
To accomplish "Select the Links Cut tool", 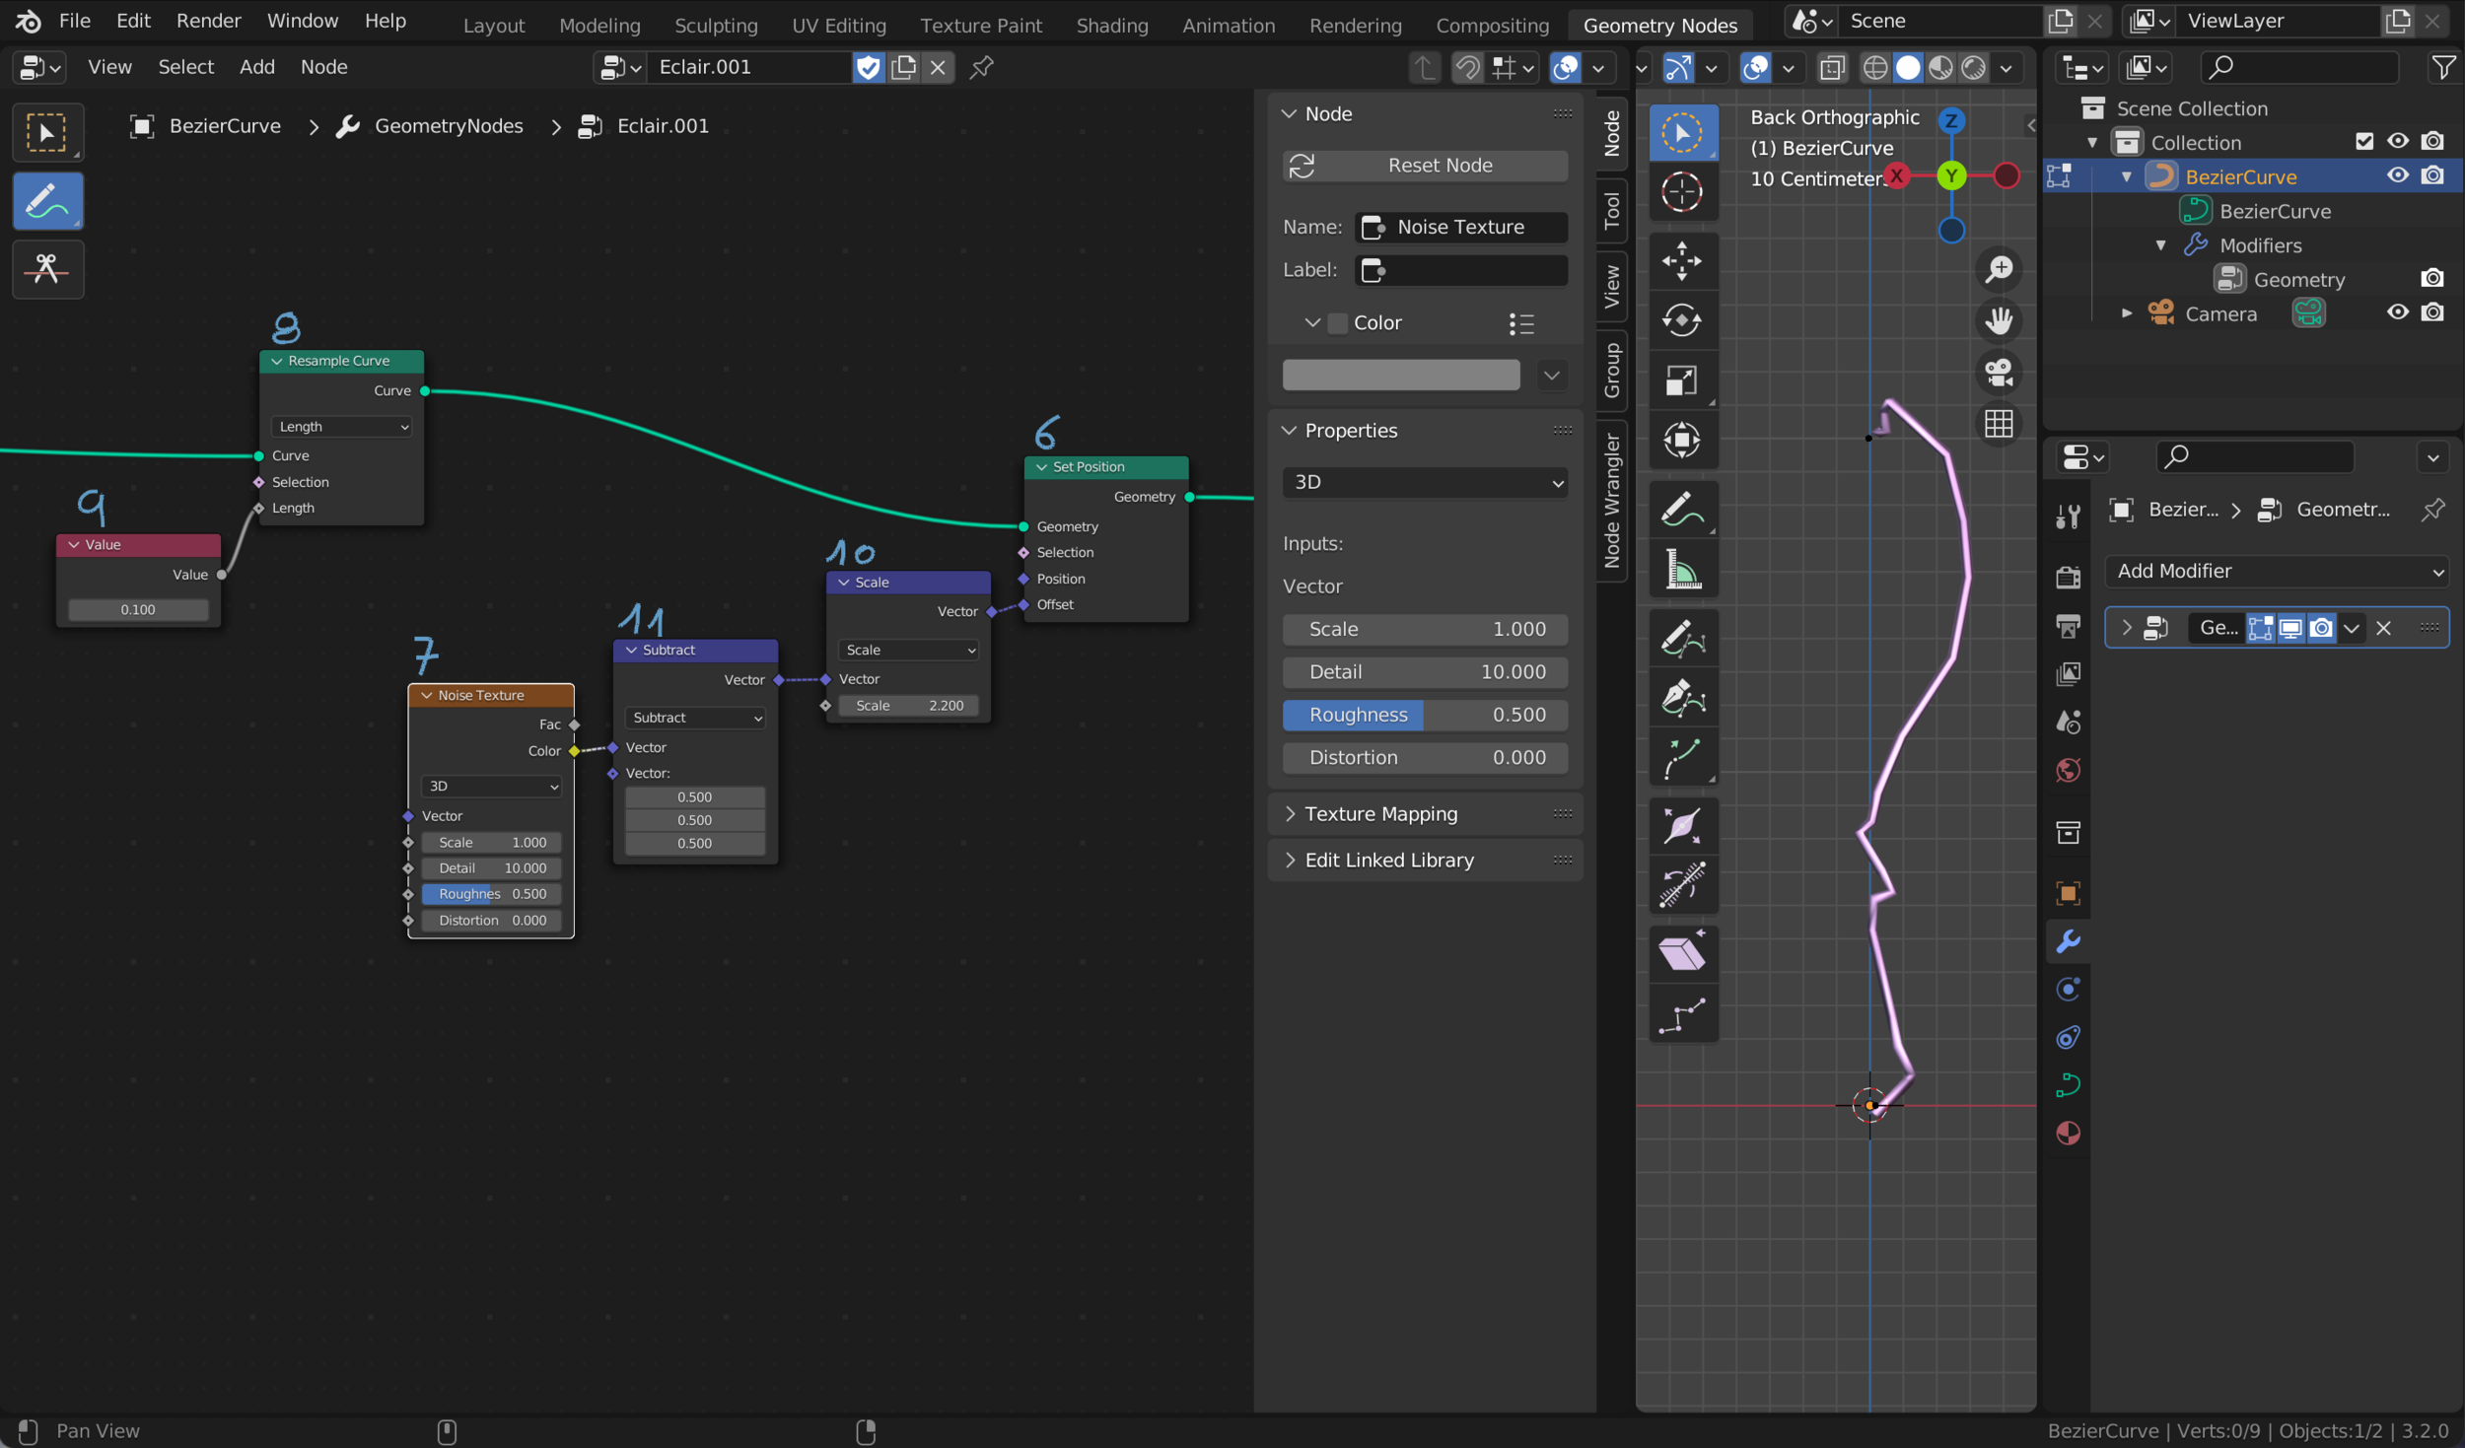I will [47, 268].
